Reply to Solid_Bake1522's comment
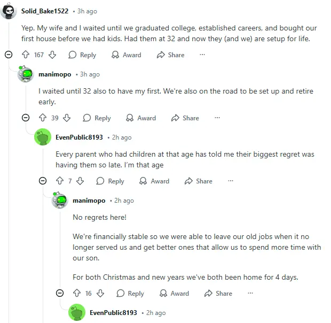This screenshot has height=323, width=331. (82, 55)
